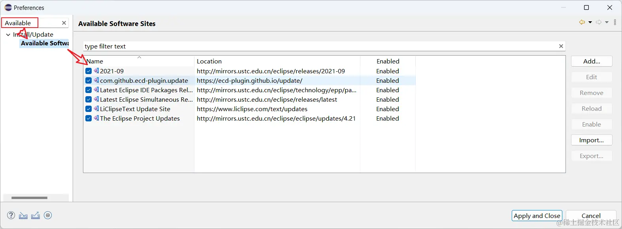Click the Export... button

pyautogui.click(x=592, y=156)
